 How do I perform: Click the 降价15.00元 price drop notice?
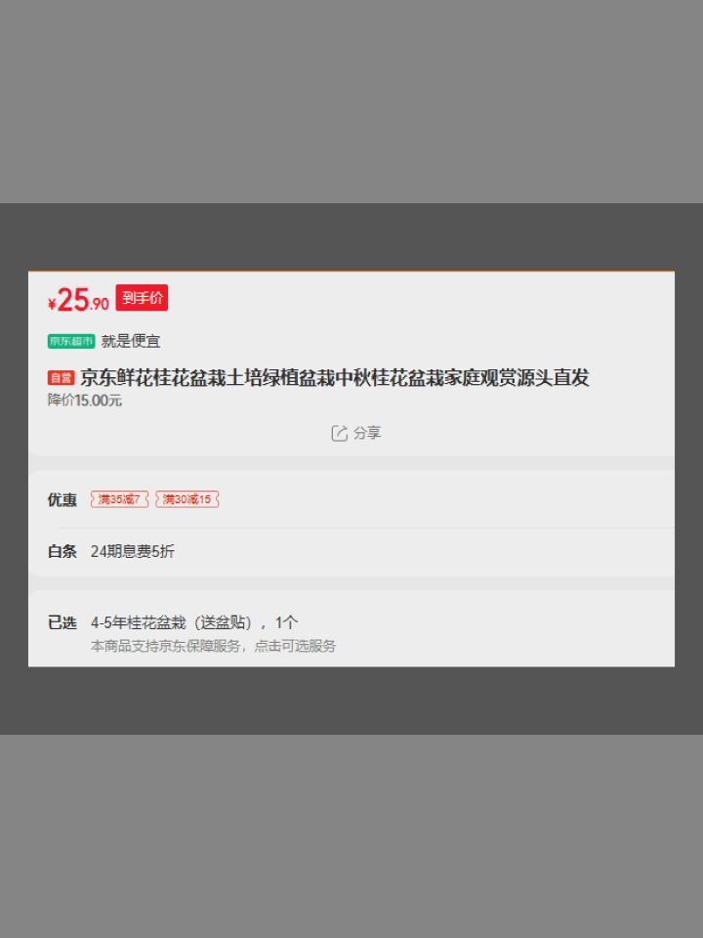tap(85, 401)
